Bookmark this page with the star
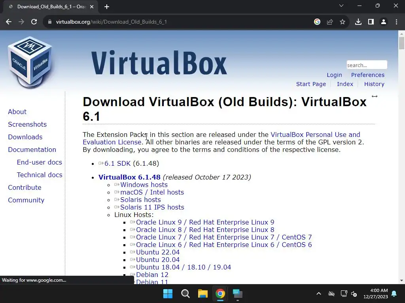This screenshot has height=303, width=405. 343,22
